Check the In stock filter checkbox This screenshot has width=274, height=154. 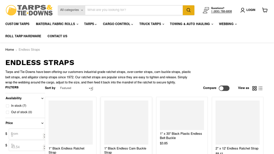(x=8, y=106)
